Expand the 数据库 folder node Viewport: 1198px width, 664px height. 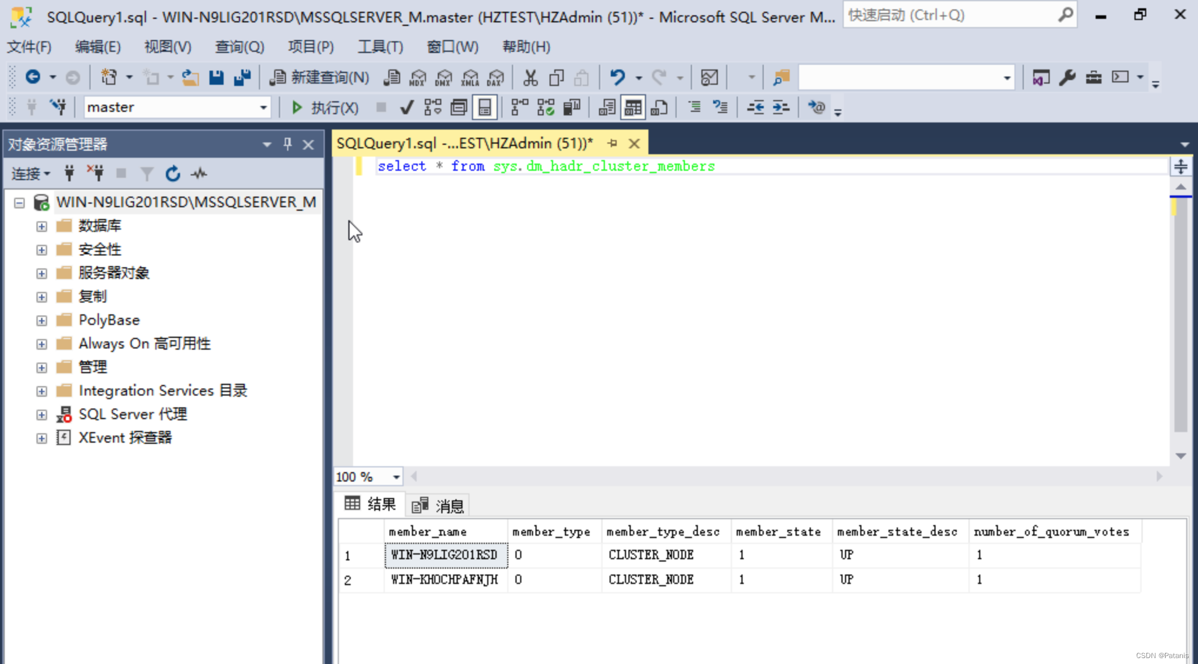(x=41, y=226)
